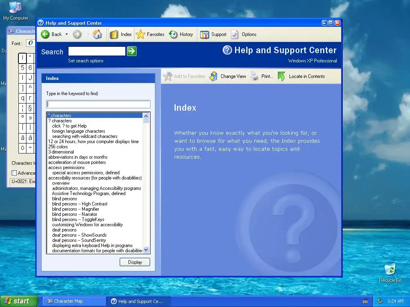Minimize the Help and Support Center window
This screenshot has width=410, height=307.
coord(324,23)
